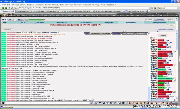180x109 pixels.
Task: Switch to Системные сообщения chat tab
Action: 100,34
